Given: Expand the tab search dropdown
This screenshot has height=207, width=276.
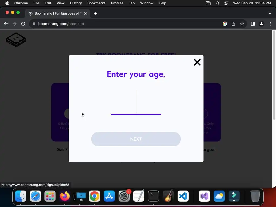Looking at the screenshot, I should (x=270, y=13).
